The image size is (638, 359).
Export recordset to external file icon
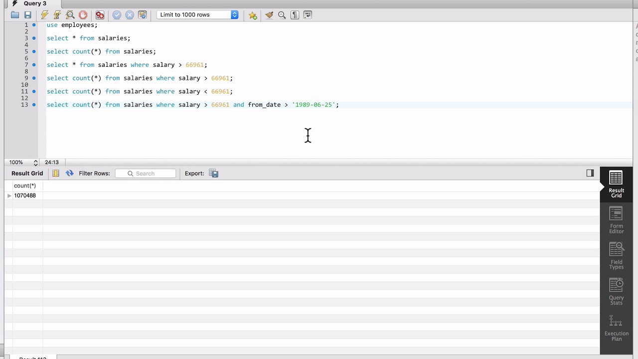[x=214, y=174]
